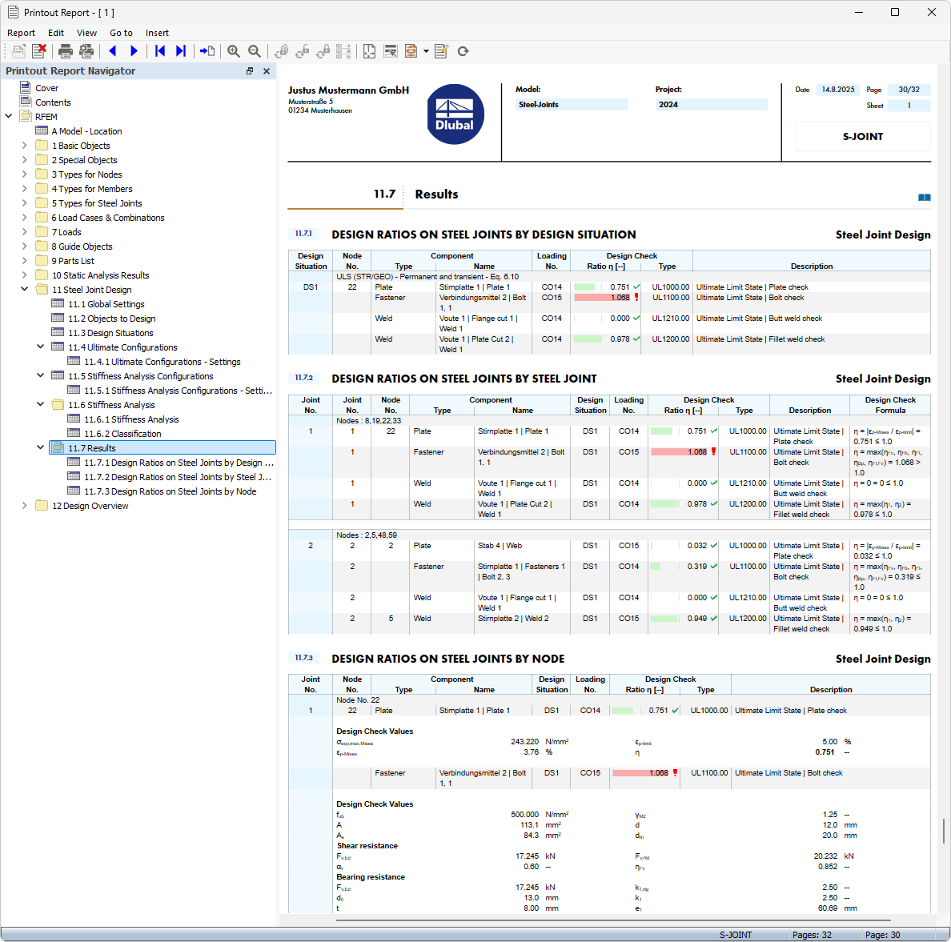Expand the 12 Design Overview folder
The width and height of the screenshot is (951, 942).
[24, 505]
